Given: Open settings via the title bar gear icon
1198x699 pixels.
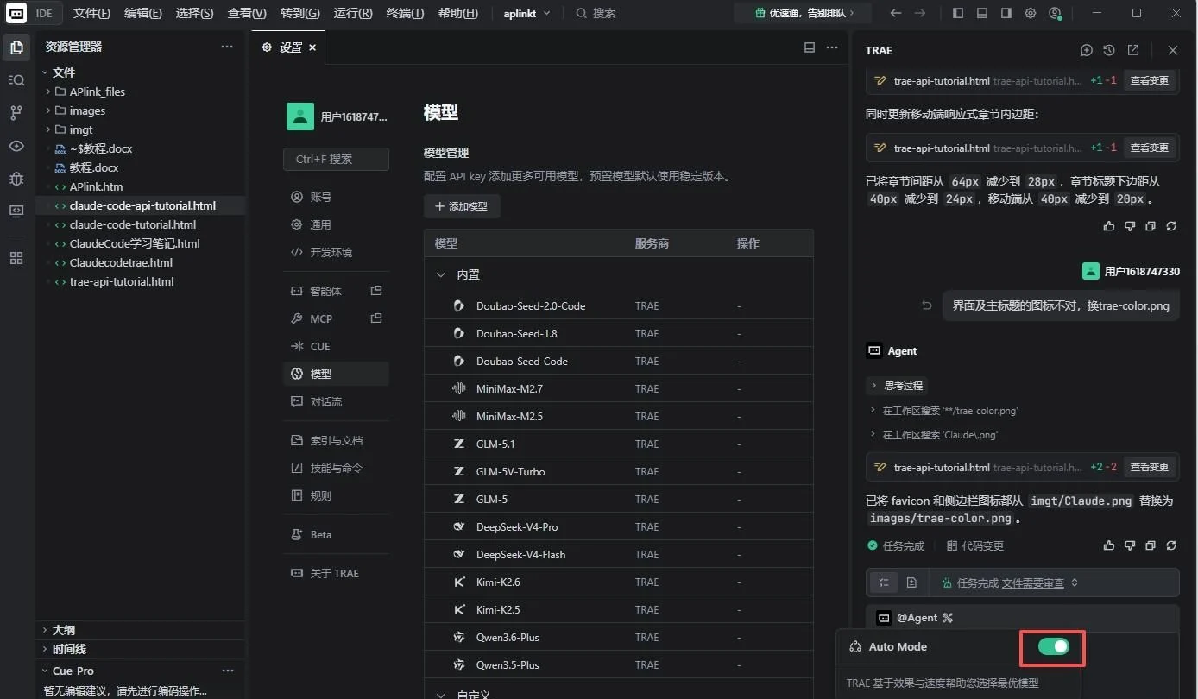Looking at the screenshot, I should tap(1031, 13).
